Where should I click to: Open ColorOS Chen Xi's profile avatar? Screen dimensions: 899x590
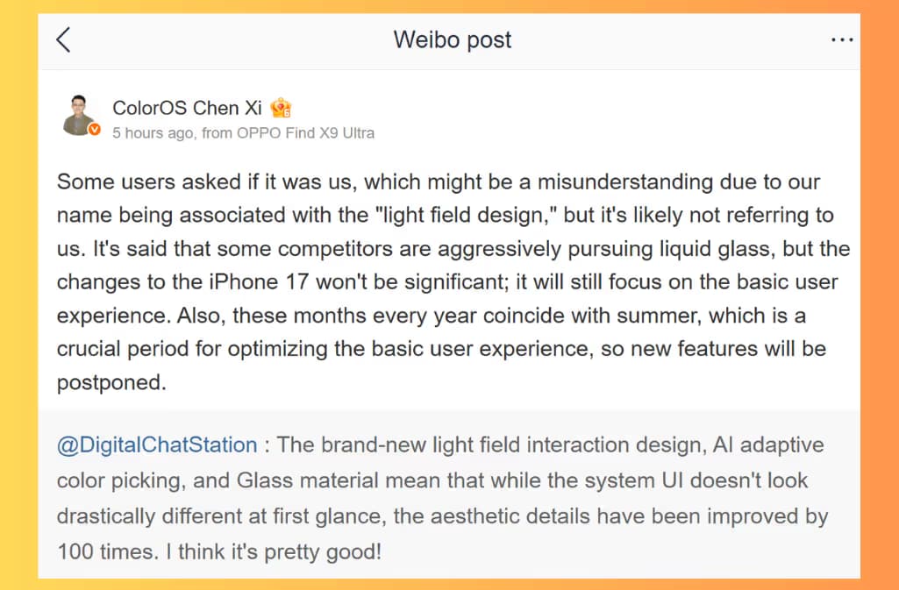(x=80, y=116)
